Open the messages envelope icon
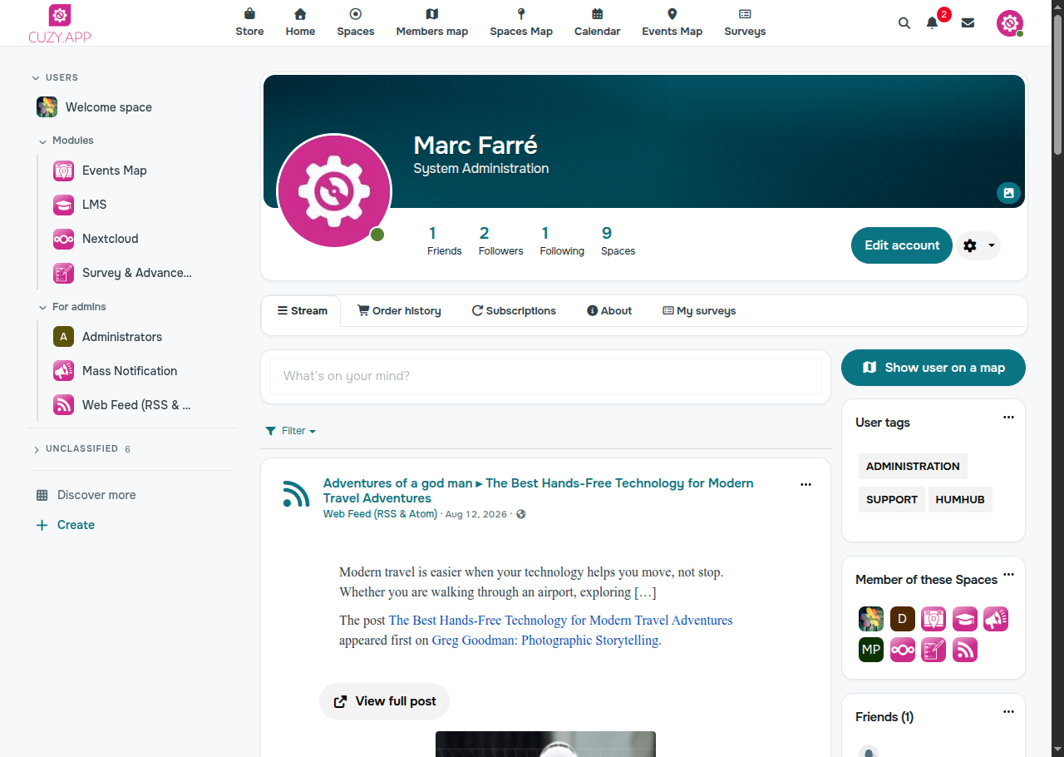 click(x=968, y=23)
